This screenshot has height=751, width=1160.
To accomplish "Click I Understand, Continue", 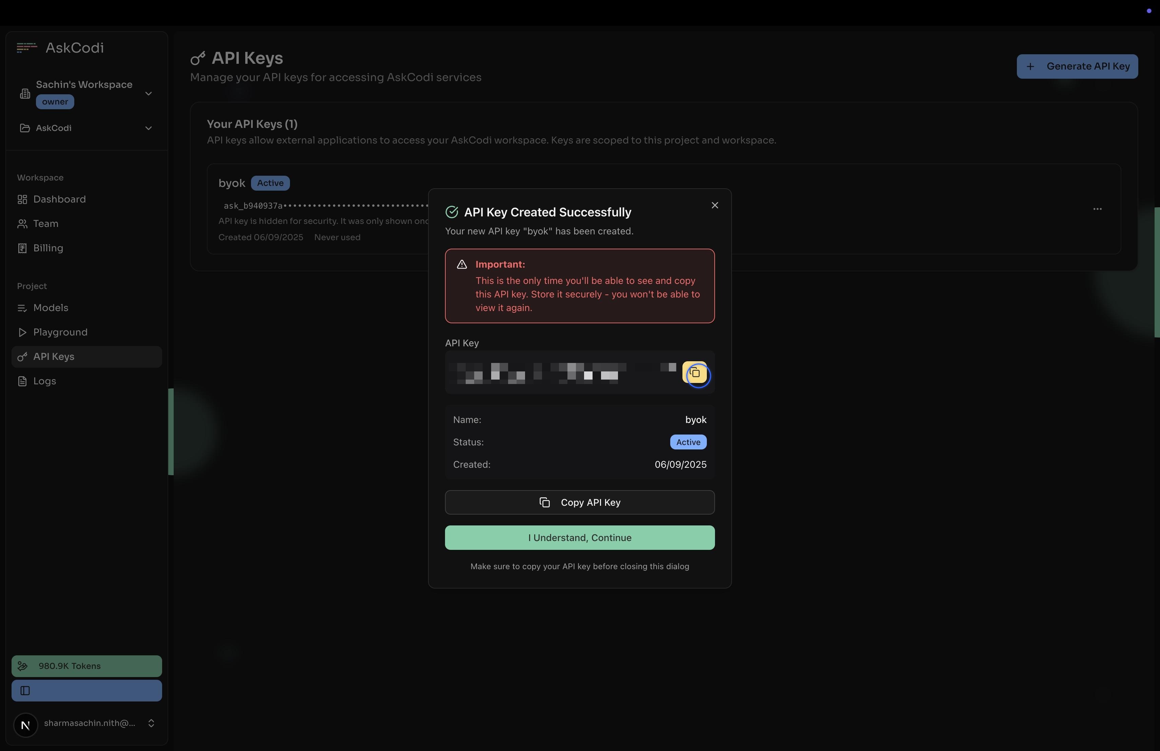I will [x=580, y=538].
